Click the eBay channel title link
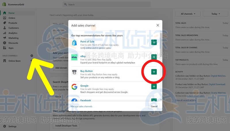The height and width of the screenshot is (131, 230). [x=83, y=56]
